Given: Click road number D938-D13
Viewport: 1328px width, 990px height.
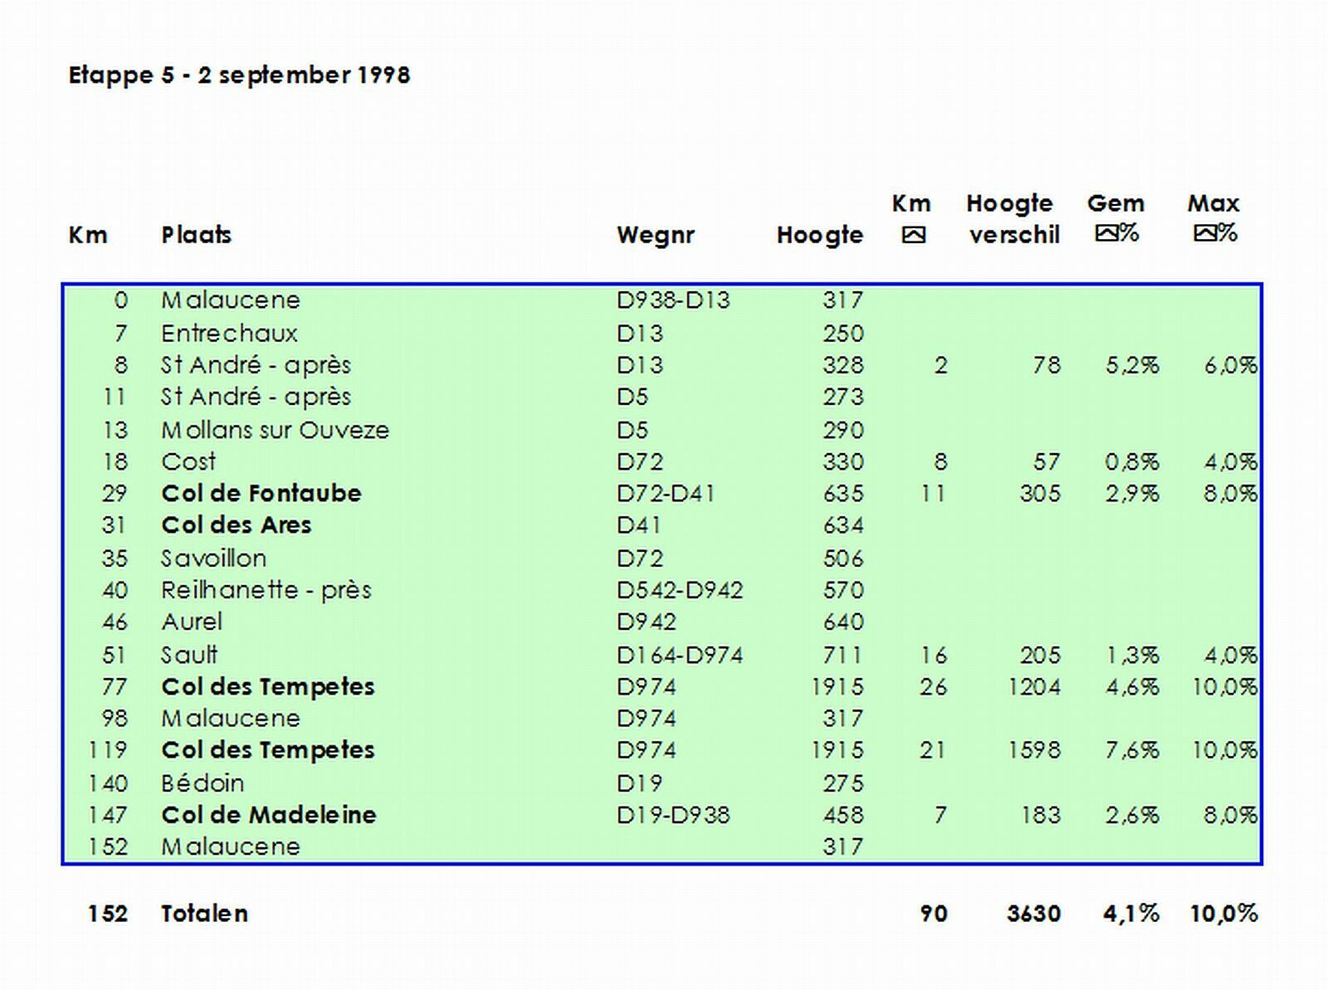Looking at the screenshot, I should pos(673,300).
